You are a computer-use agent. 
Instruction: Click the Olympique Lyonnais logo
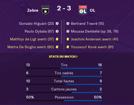(83, 10)
